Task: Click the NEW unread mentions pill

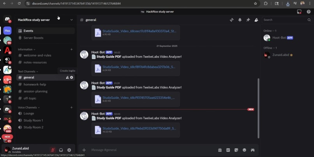Action: point(7,137)
